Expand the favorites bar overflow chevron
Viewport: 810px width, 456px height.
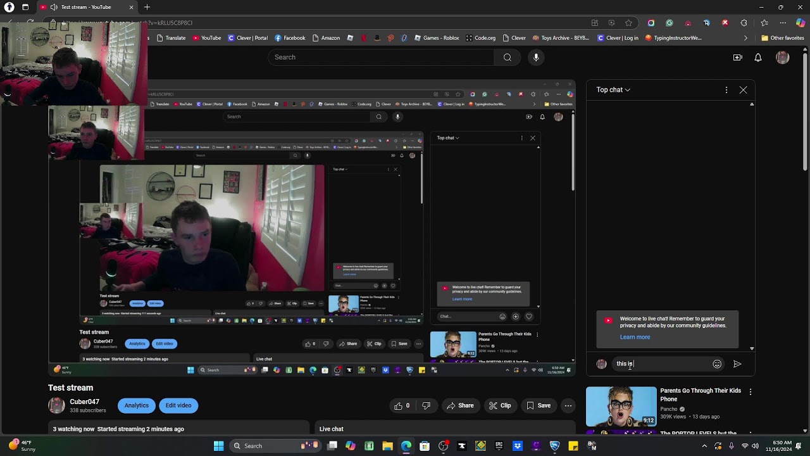pos(745,38)
